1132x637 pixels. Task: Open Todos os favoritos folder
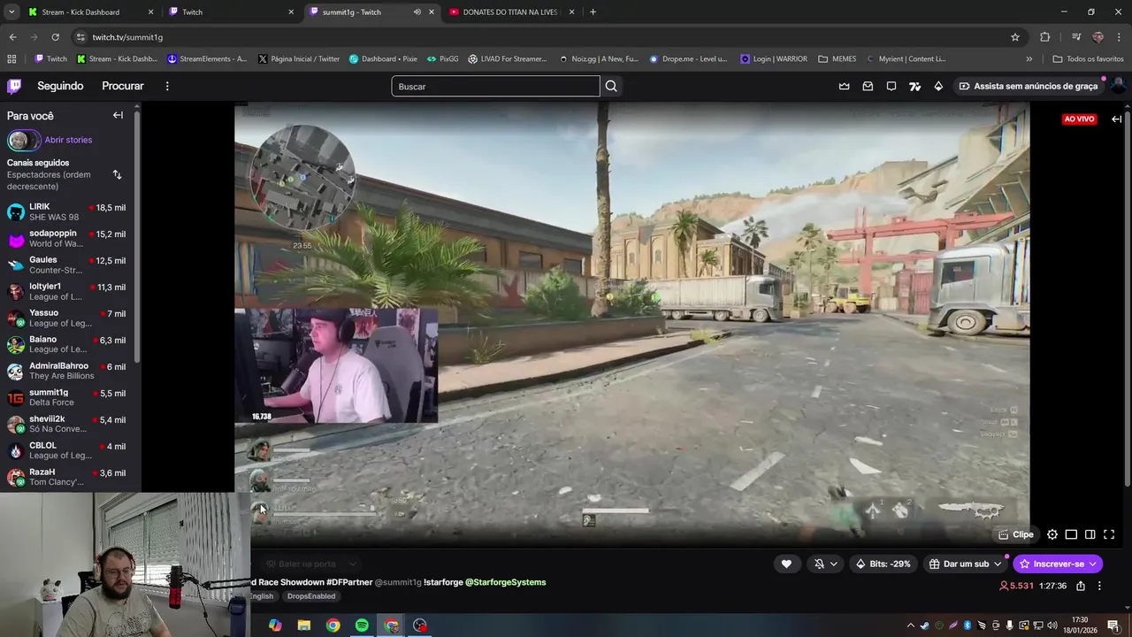click(1088, 59)
